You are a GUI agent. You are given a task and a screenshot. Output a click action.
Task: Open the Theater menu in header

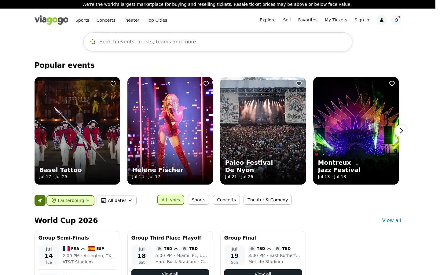click(131, 20)
